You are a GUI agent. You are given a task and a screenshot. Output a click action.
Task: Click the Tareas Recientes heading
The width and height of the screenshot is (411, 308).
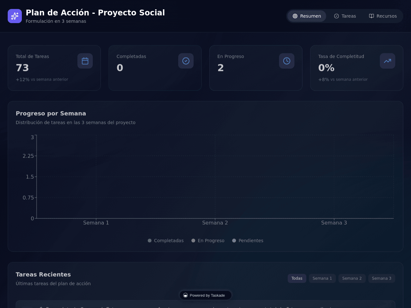pos(43,275)
